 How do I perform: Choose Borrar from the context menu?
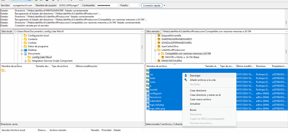[193, 110]
